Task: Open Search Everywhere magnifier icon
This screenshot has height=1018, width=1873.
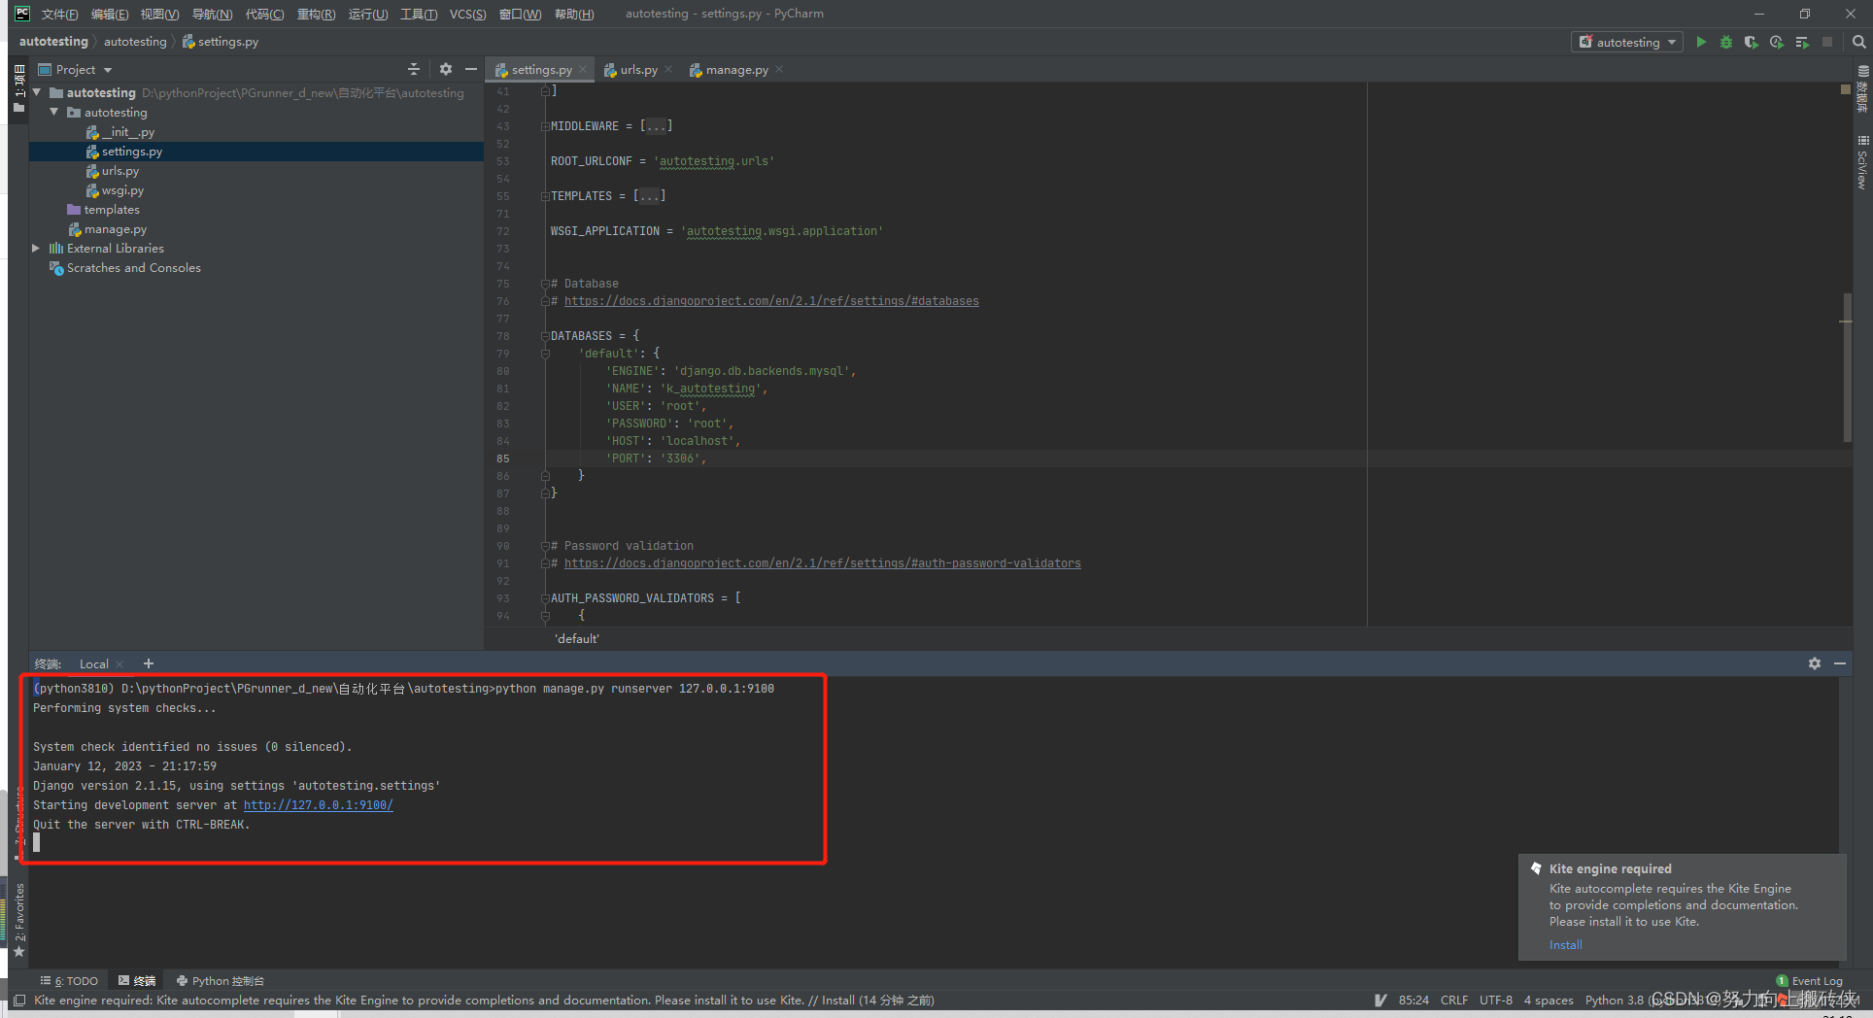Action: (x=1858, y=42)
